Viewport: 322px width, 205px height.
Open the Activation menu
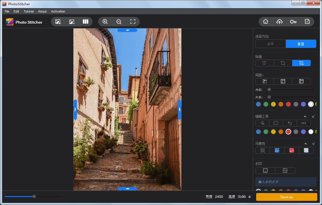(x=58, y=11)
